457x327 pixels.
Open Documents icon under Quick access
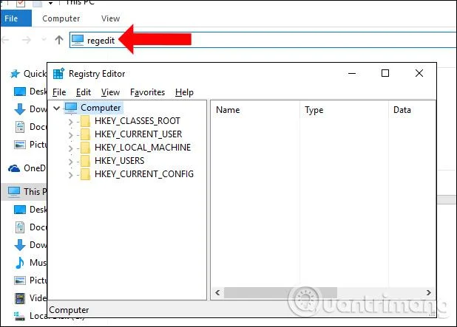(20, 127)
